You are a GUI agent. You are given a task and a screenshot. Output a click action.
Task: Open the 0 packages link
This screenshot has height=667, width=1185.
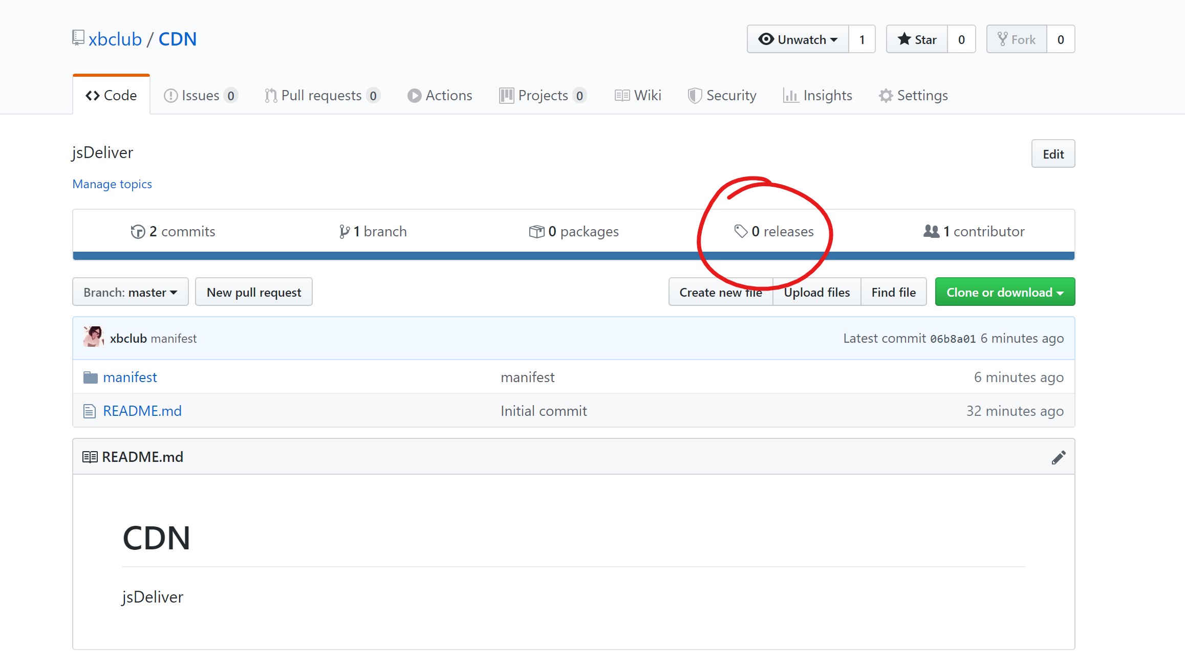tap(574, 232)
